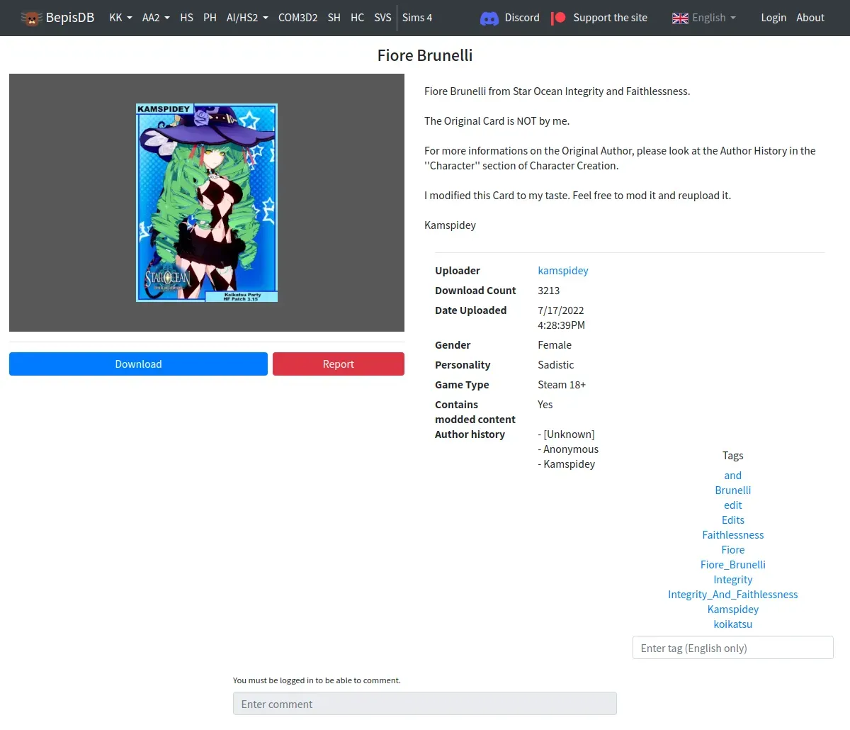
Task: Select the 'and' tag
Action: point(733,476)
